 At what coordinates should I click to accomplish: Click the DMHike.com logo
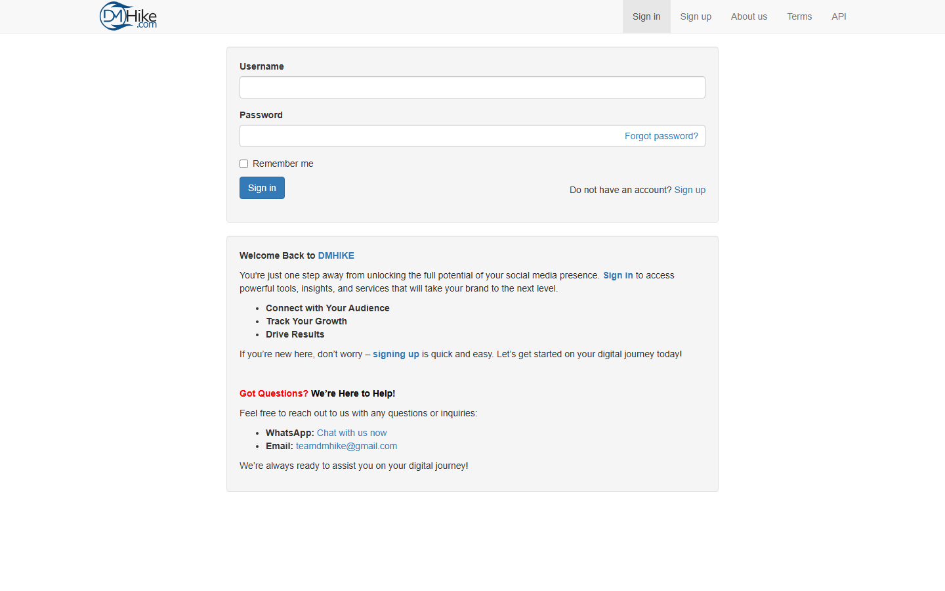click(128, 16)
